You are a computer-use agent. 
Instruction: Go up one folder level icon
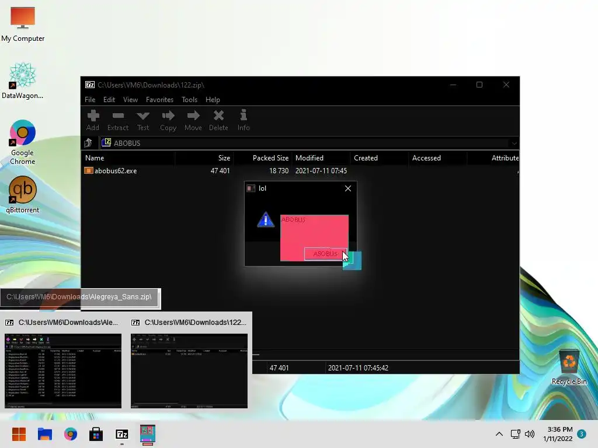tap(88, 143)
